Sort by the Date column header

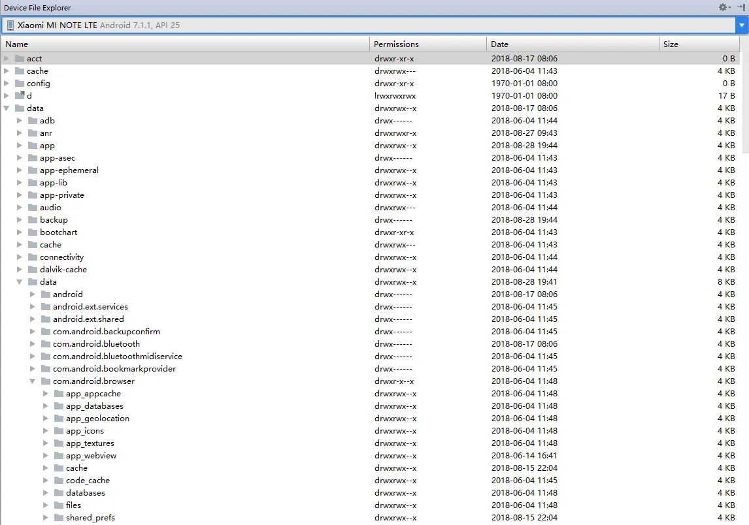[x=573, y=44]
